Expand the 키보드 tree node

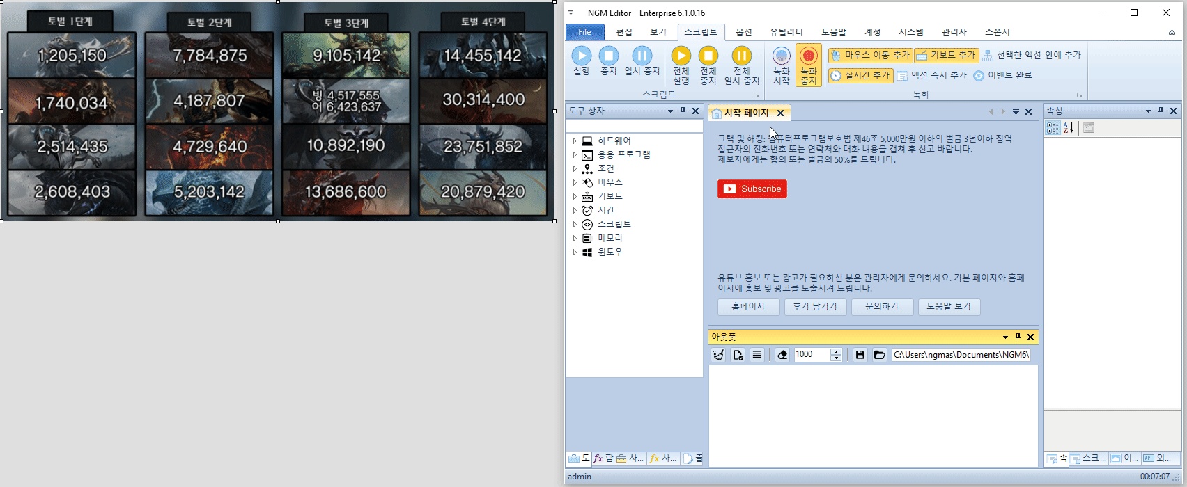575,196
